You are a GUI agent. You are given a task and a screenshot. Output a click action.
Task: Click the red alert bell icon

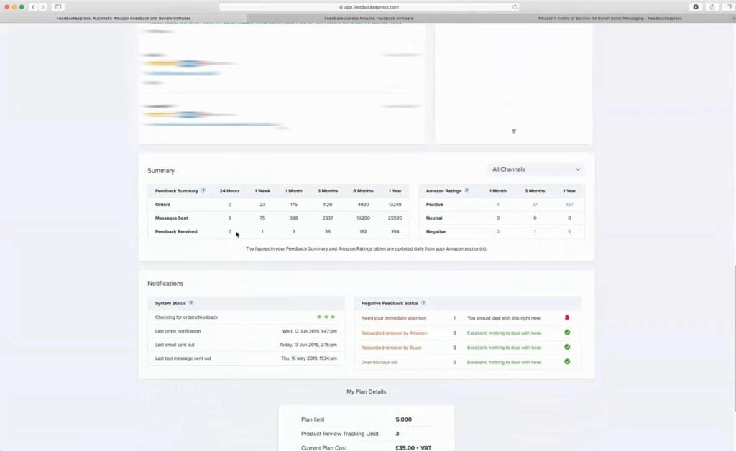pyautogui.click(x=567, y=317)
